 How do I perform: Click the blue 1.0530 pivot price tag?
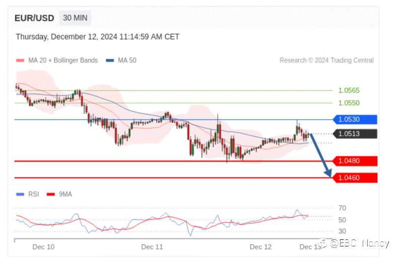coord(355,120)
